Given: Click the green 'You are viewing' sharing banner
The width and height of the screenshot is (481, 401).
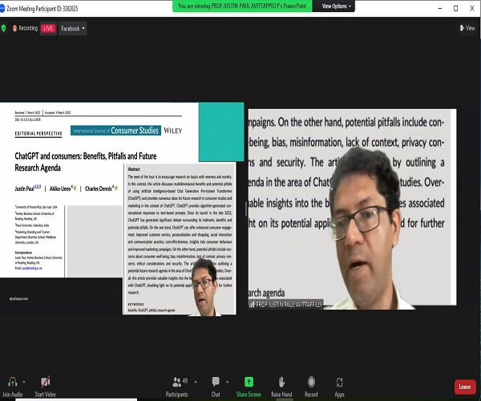Looking at the screenshot, I should coord(242,6).
